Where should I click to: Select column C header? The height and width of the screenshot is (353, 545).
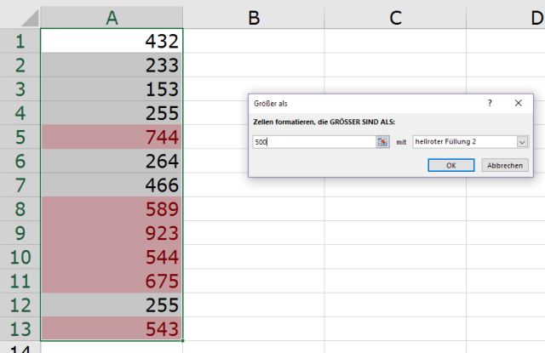pyautogui.click(x=395, y=17)
